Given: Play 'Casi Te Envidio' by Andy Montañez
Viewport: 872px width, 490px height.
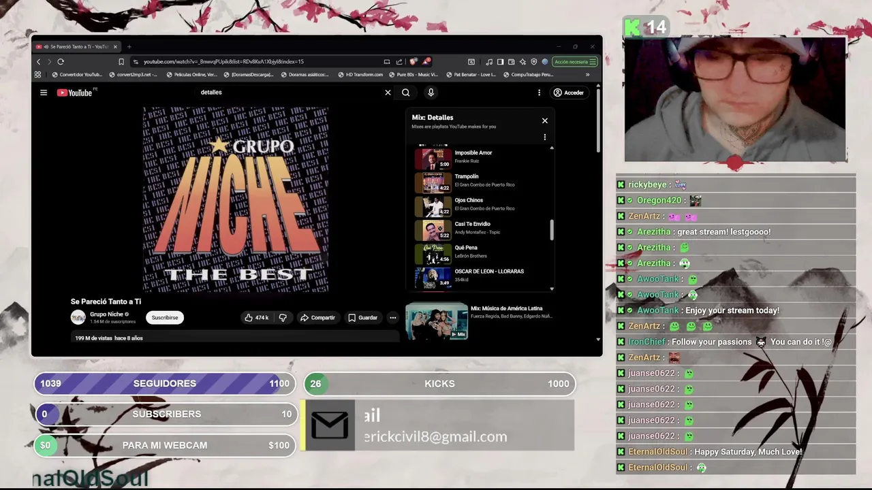Looking at the screenshot, I should click(481, 230).
